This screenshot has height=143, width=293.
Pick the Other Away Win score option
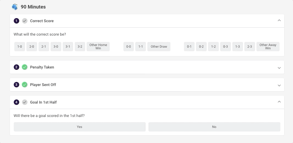coord(268,47)
